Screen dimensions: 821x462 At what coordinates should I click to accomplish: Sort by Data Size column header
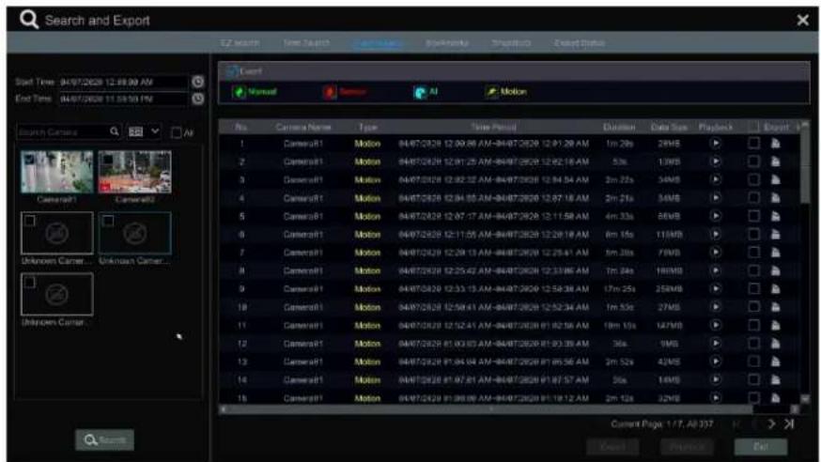(x=669, y=127)
